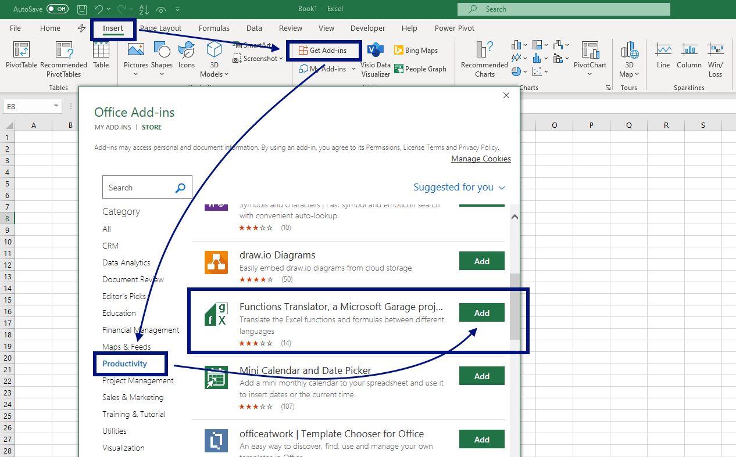Insert Recommended Charts
This screenshot has height=457, width=736.
tap(483, 58)
